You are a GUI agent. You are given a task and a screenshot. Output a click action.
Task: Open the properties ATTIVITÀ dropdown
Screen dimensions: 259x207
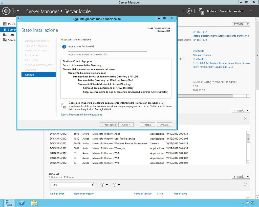(x=241, y=24)
